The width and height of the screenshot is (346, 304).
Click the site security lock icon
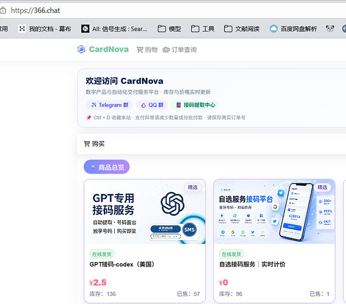3,10
